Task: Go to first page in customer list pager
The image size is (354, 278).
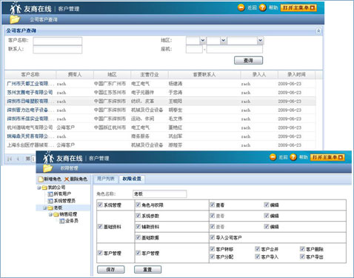Action: coord(10,159)
